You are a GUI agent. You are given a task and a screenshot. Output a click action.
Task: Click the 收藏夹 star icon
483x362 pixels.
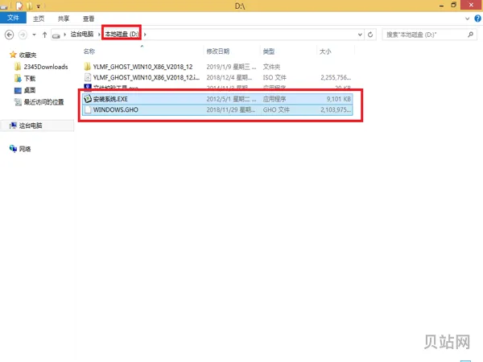point(13,55)
